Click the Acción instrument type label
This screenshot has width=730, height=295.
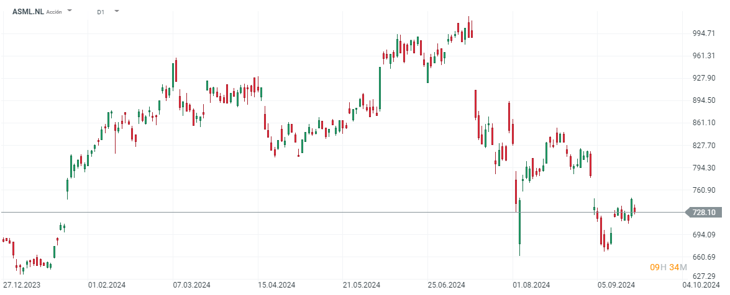(x=54, y=12)
